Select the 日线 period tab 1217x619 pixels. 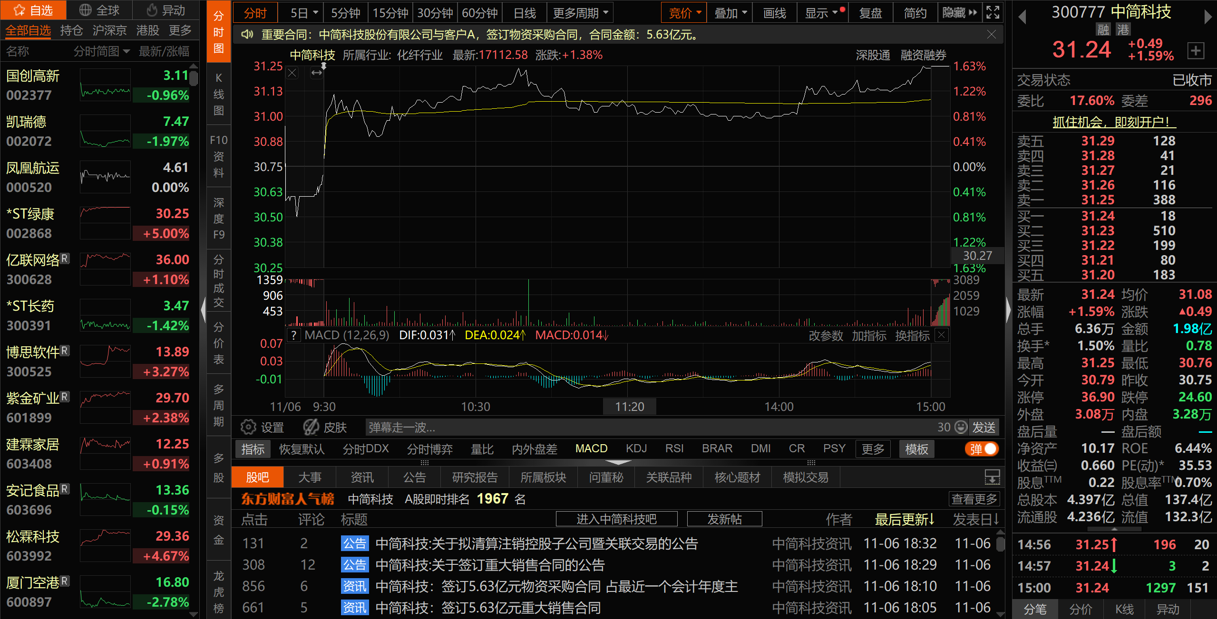pyautogui.click(x=525, y=13)
